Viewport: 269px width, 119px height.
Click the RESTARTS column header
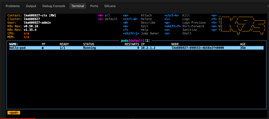coord(132,44)
